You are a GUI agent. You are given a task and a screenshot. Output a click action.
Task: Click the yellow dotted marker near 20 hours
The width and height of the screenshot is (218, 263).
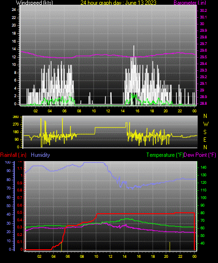click(x=170, y=246)
